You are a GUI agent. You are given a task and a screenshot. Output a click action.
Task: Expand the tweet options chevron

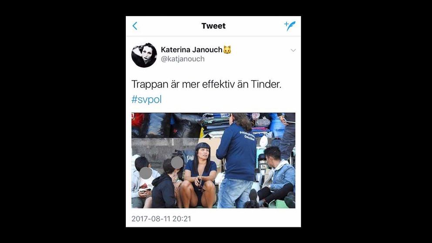tap(293, 50)
